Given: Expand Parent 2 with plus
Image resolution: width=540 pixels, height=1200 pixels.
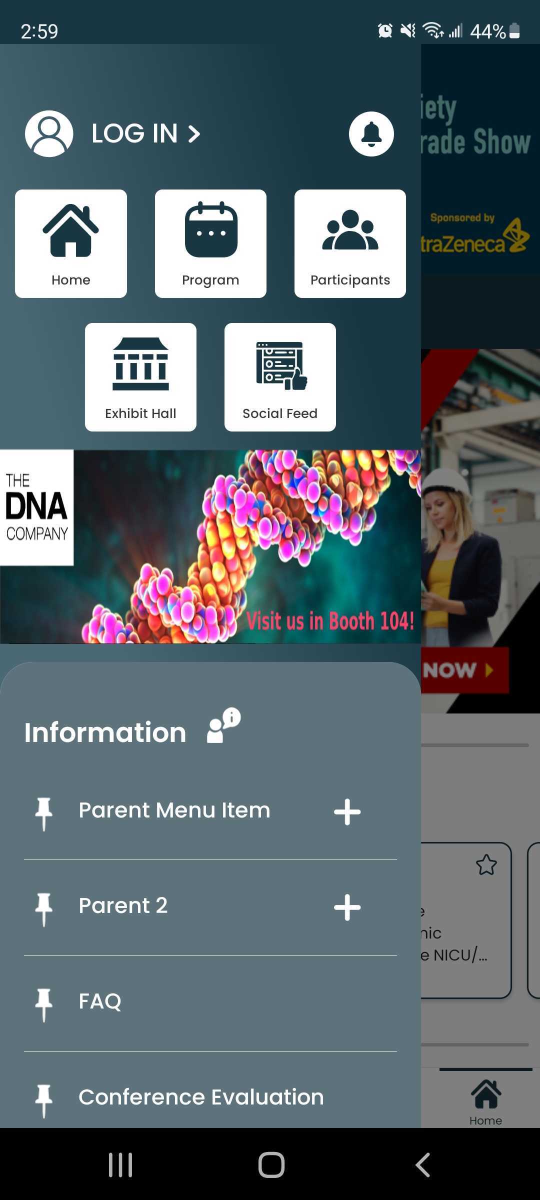Looking at the screenshot, I should tap(347, 907).
